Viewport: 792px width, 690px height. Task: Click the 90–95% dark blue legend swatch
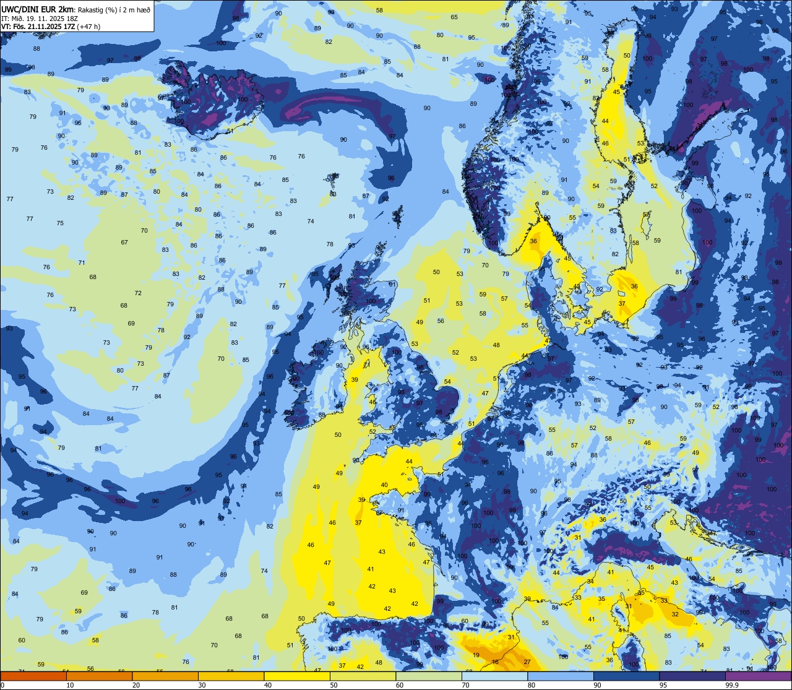[626, 676]
